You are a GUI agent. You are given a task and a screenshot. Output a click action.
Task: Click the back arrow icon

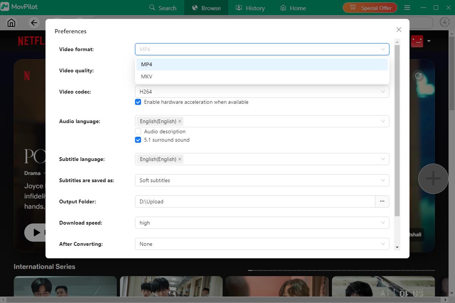pyautogui.click(x=34, y=23)
